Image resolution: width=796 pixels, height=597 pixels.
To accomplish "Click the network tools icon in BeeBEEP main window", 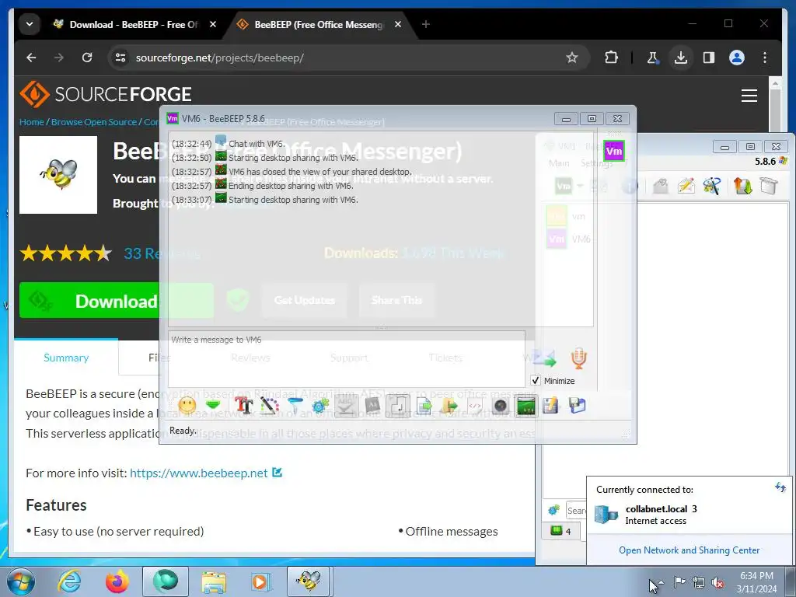I will click(712, 186).
